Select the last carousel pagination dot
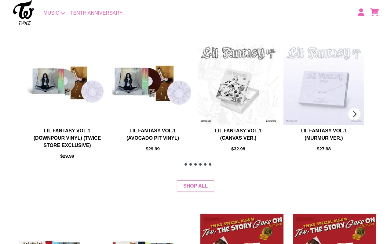The height and width of the screenshot is (244, 391). [210, 164]
